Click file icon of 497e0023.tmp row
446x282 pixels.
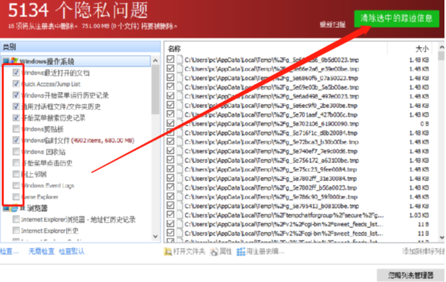pos(180,96)
